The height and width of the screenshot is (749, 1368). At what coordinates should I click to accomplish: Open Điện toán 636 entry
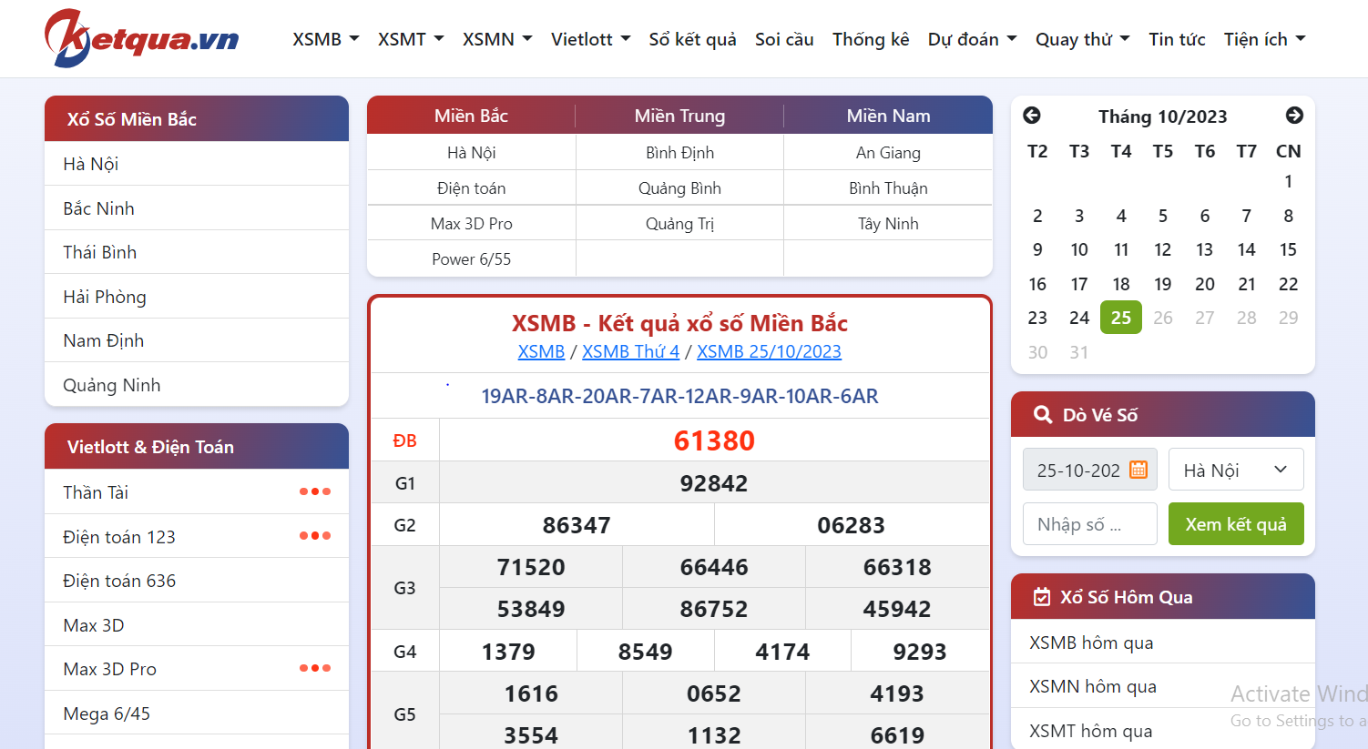[197, 581]
